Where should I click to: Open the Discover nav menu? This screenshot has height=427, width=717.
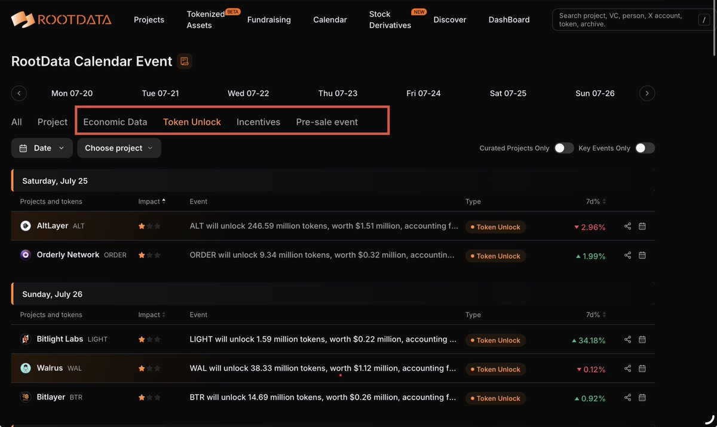point(450,20)
